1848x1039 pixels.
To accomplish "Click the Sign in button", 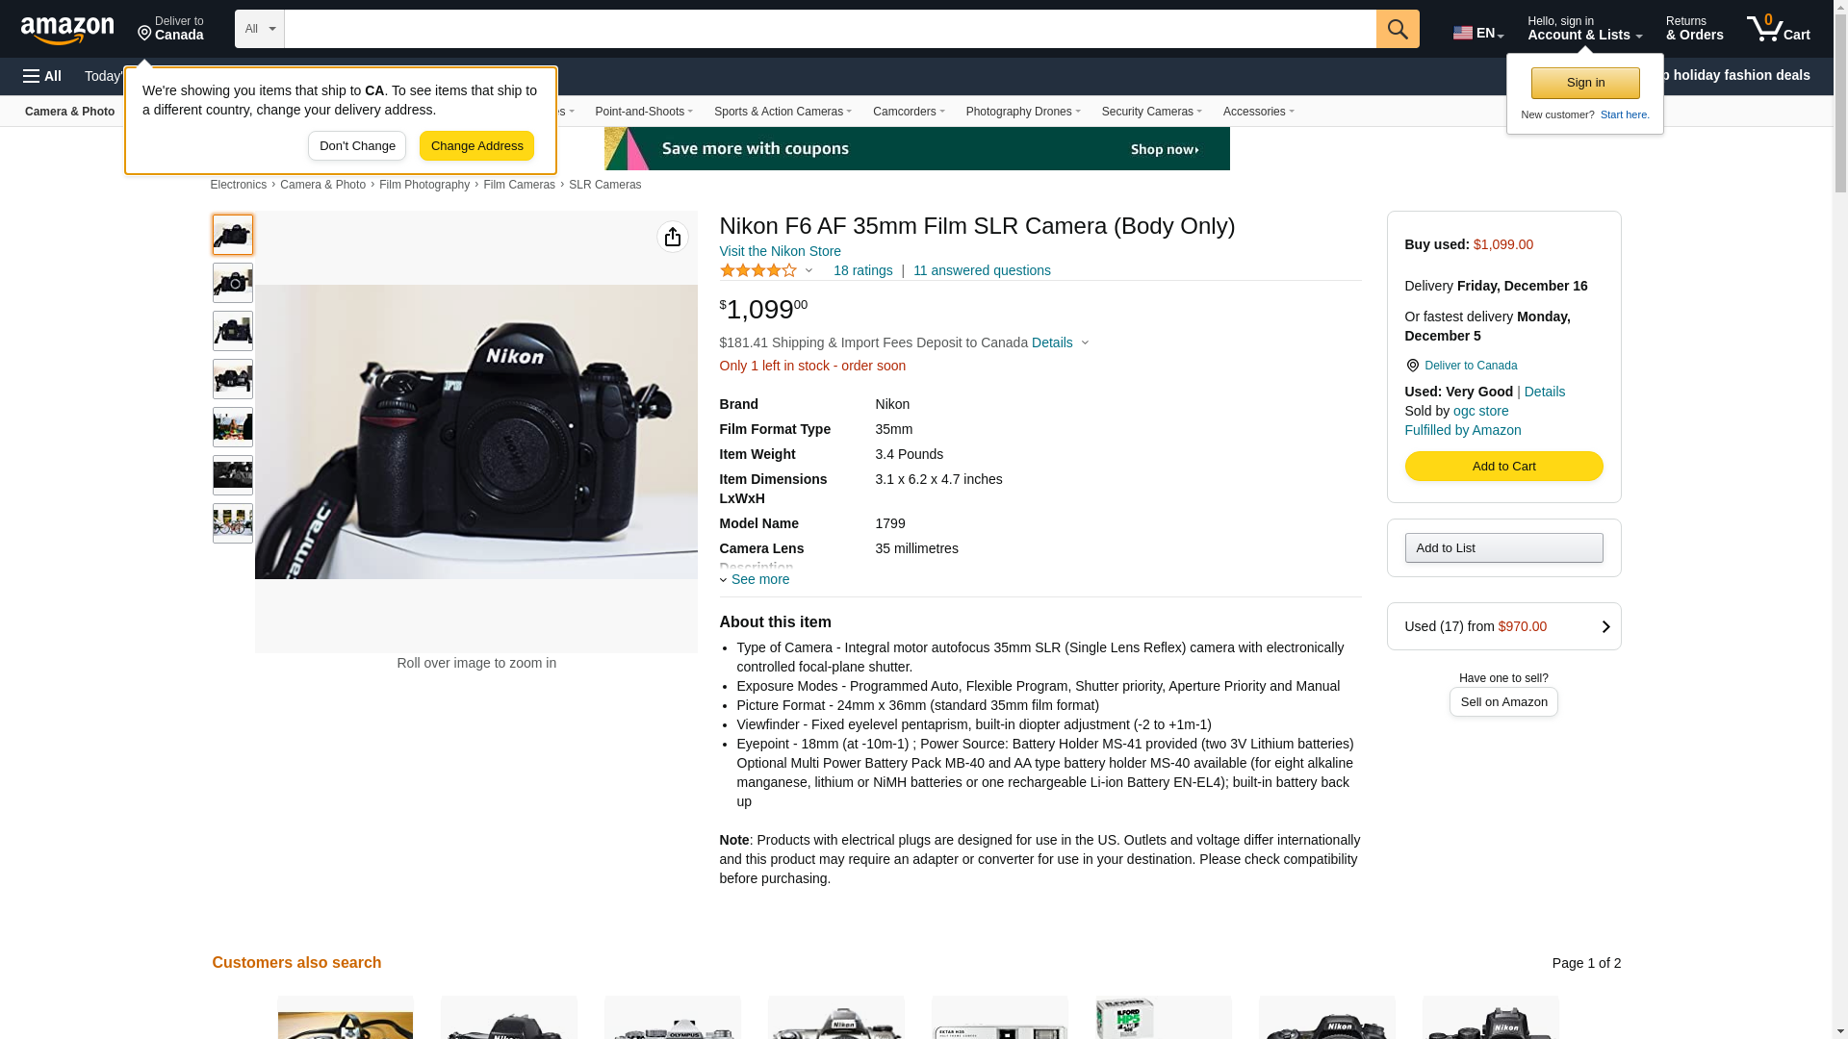I will [x=1584, y=83].
